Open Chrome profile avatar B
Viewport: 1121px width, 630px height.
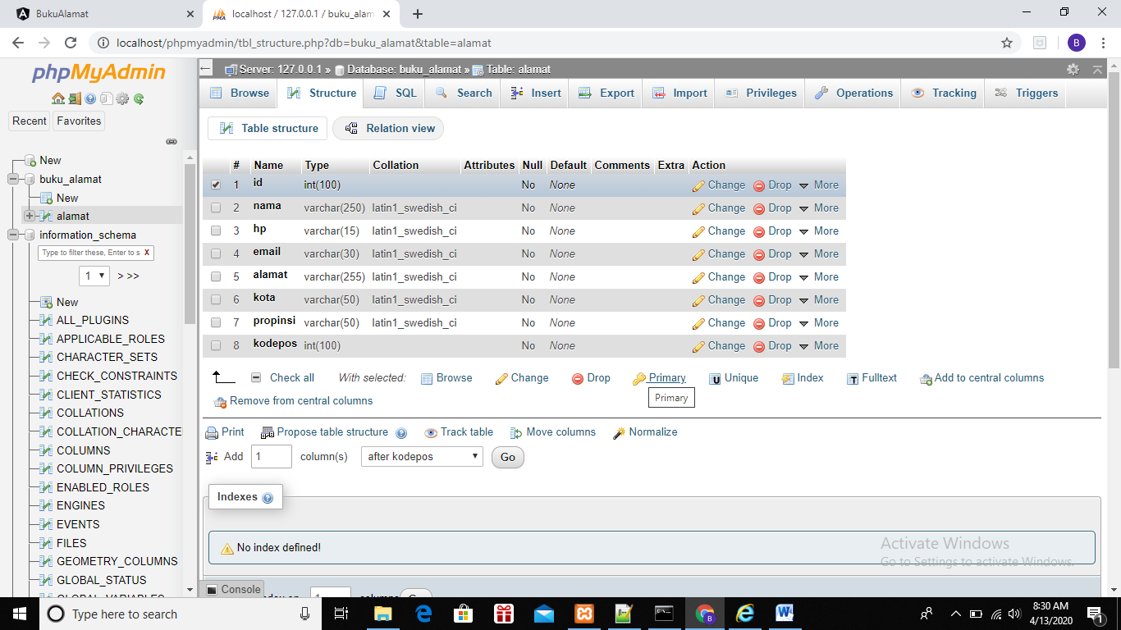click(x=1077, y=43)
